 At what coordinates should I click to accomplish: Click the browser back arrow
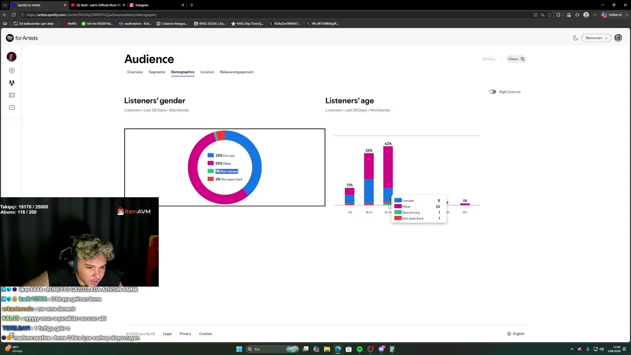(5, 15)
